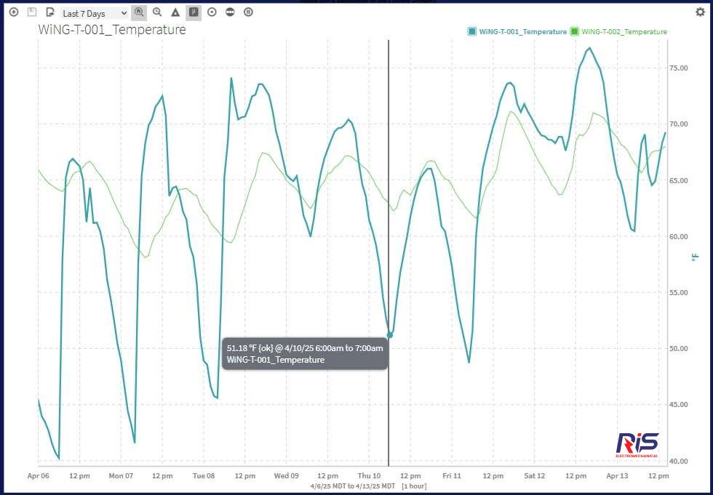
Task: Click the save disk icon in toolbar
Action: point(31,12)
